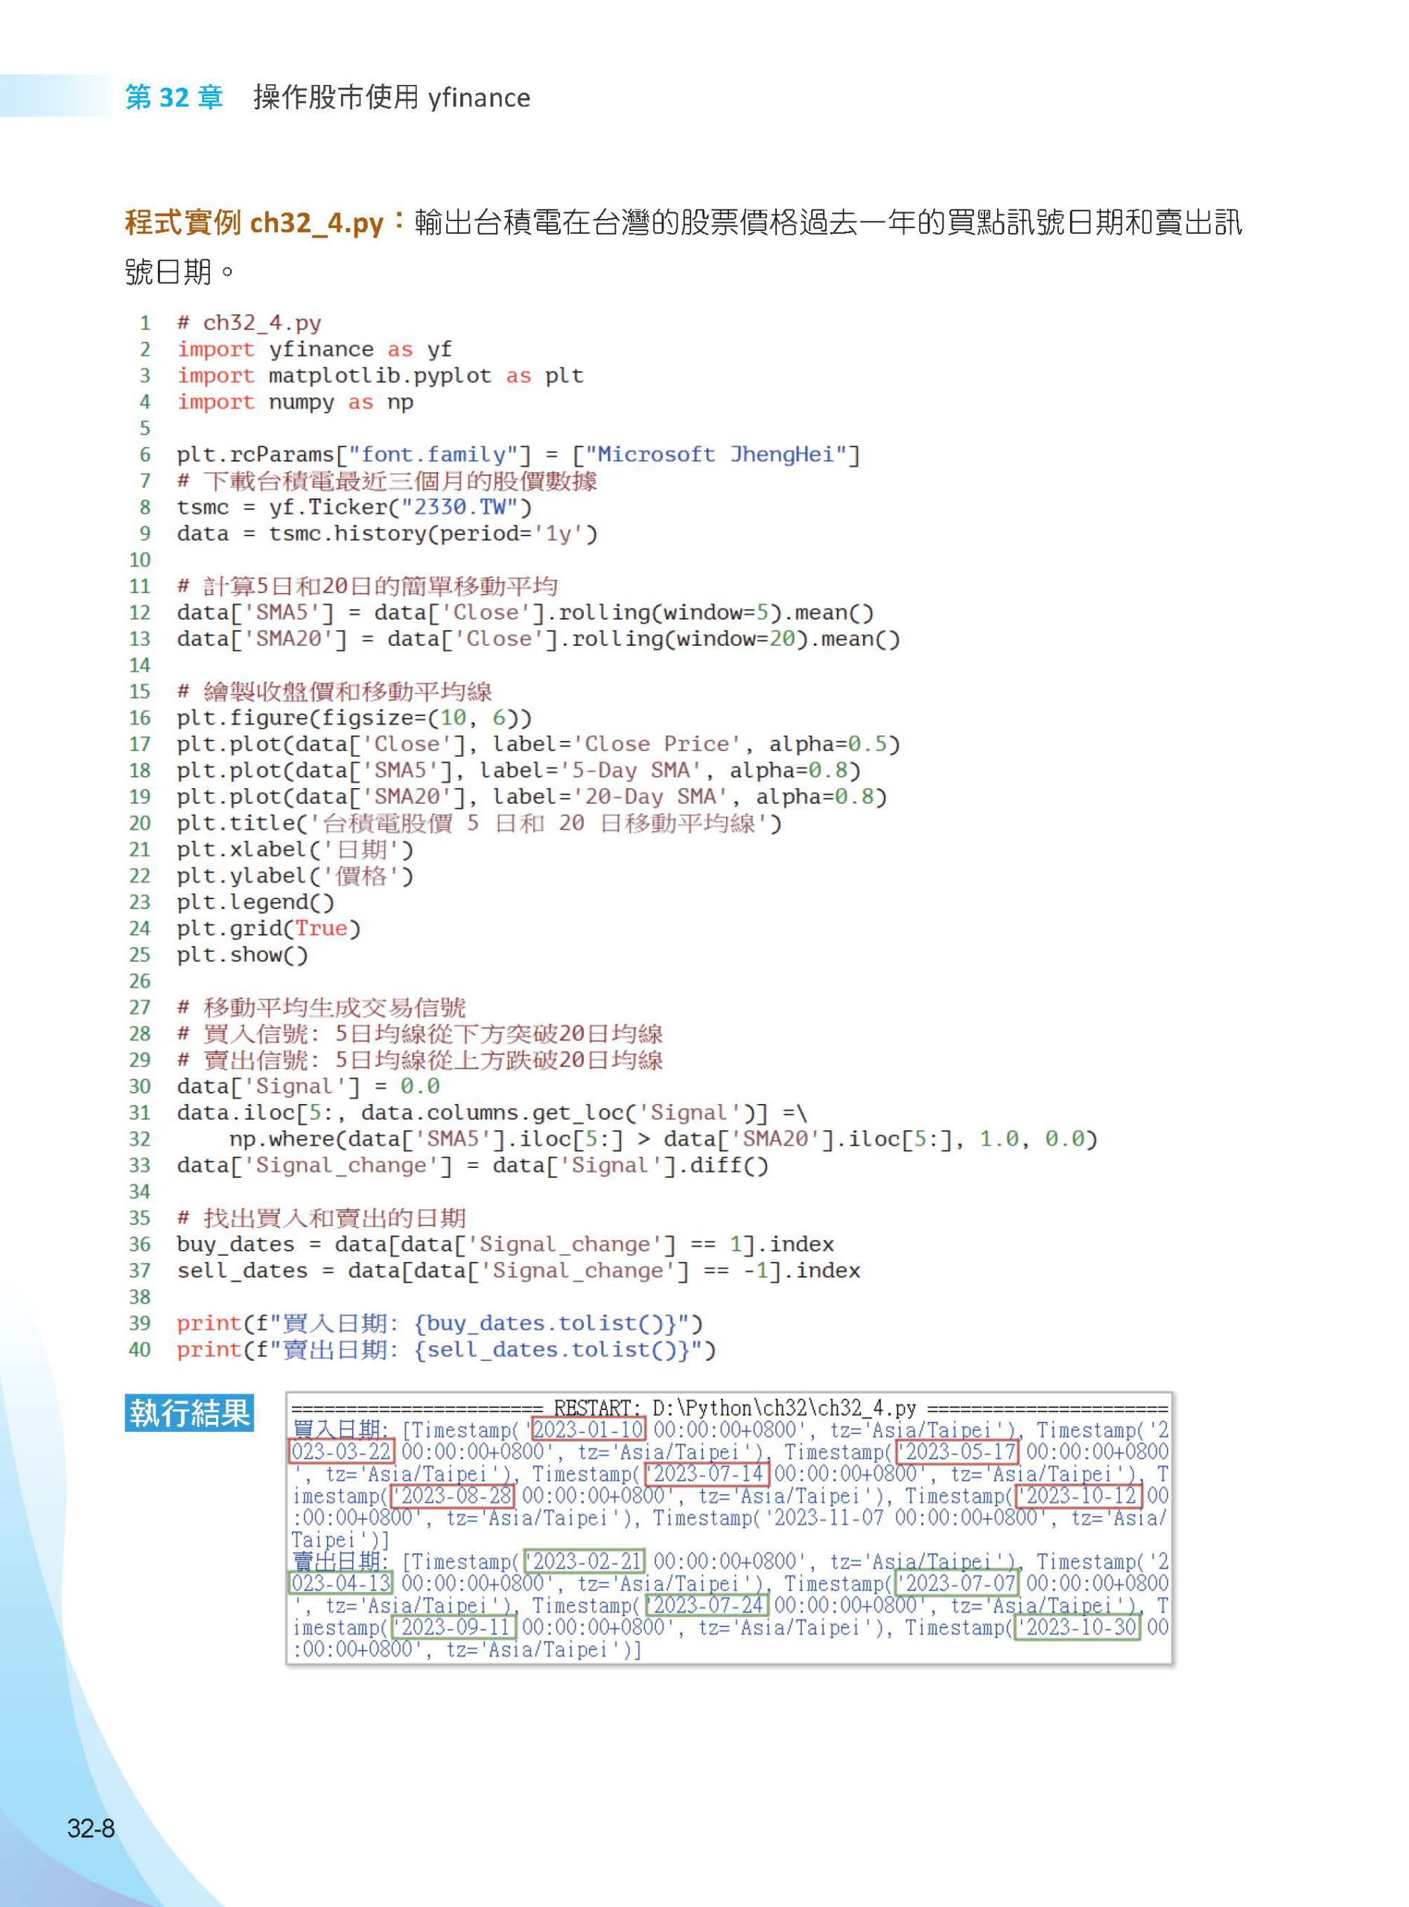Click the page number "32-8"
This screenshot has width=1409, height=1907.
92,1829
